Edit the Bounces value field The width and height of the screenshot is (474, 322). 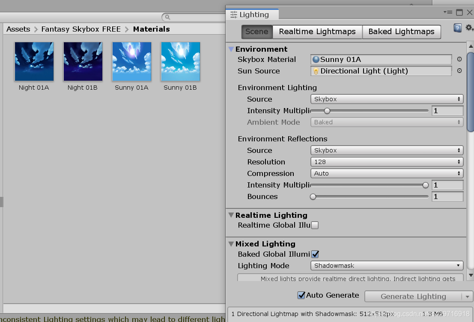447,196
